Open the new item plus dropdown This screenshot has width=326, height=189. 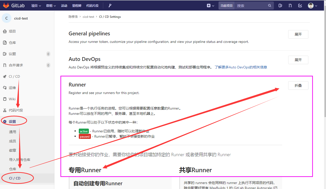click(210, 6)
